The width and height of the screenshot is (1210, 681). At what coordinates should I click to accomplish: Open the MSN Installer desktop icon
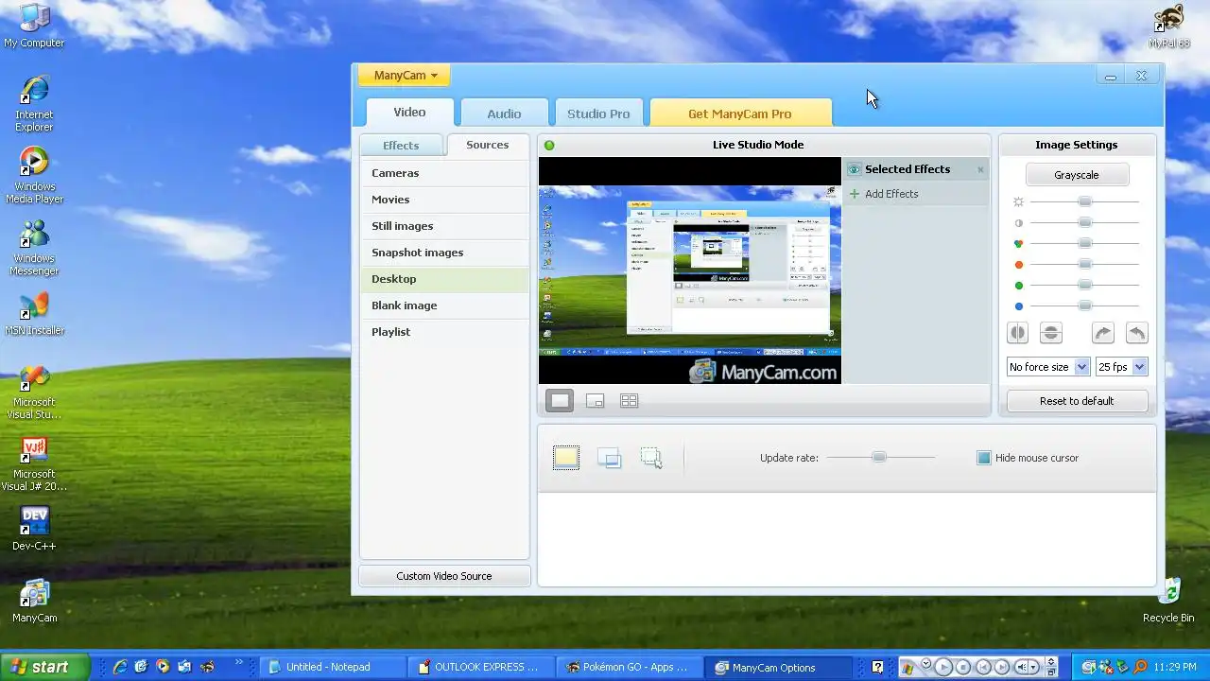tap(34, 314)
